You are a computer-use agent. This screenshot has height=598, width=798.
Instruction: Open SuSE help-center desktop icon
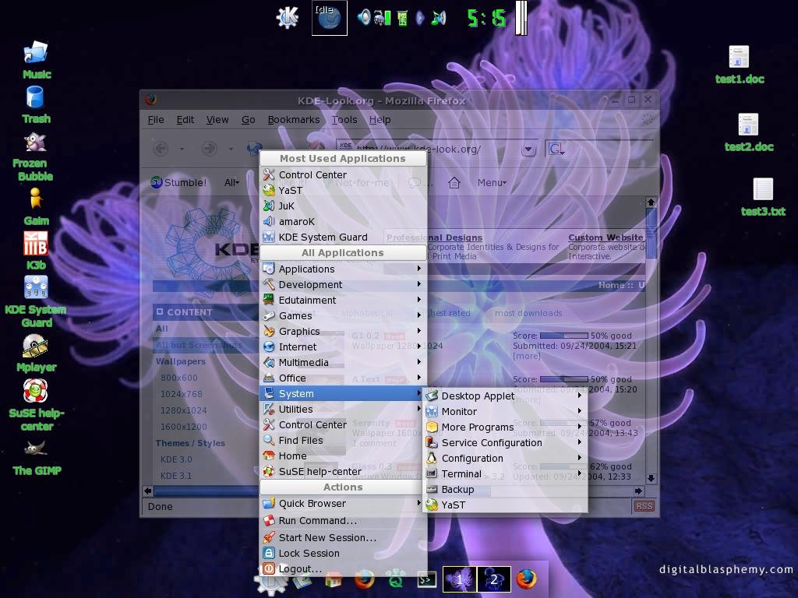coord(36,391)
